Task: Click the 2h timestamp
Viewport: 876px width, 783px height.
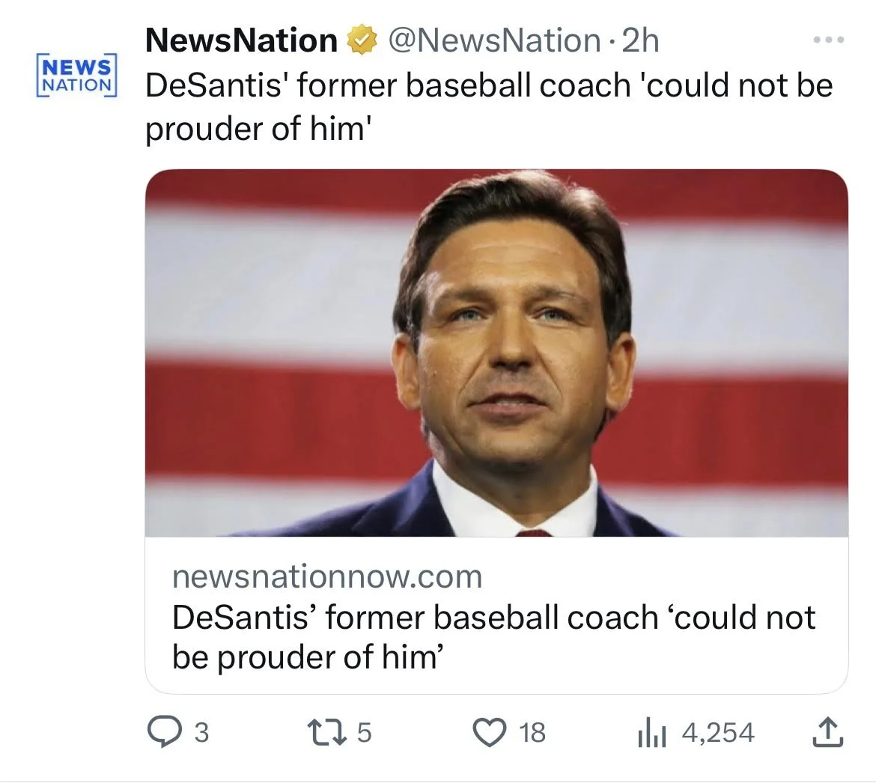Action: (x=641, y=40)
